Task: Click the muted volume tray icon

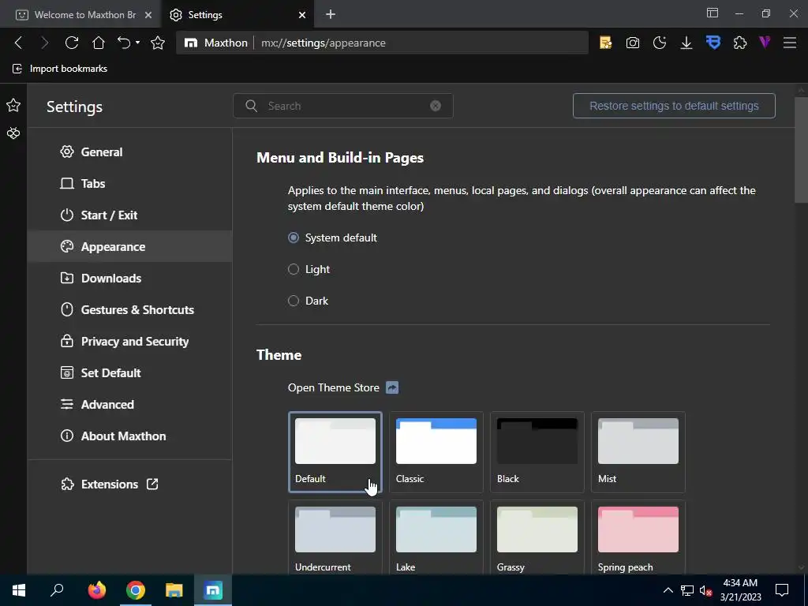Action: tap(705, 590)
